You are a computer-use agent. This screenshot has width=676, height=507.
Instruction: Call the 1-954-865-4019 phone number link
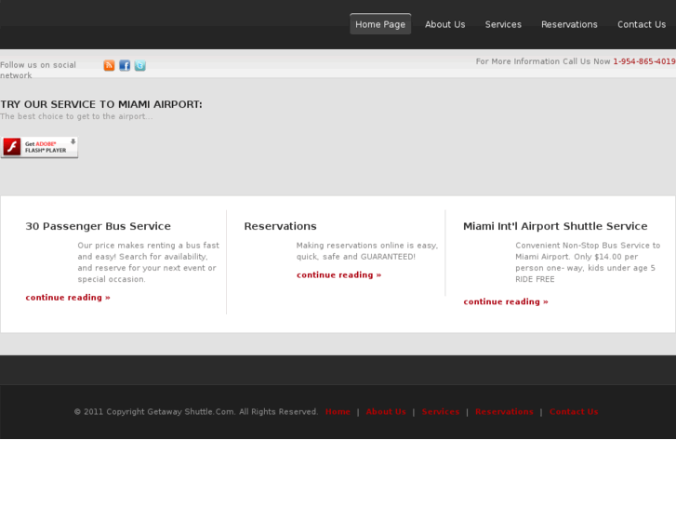pyautogui.click(x=643, y=61)
